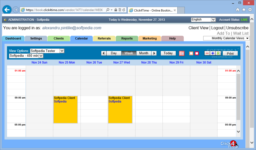
Task: Open the Reports tab
Action: tap(127, 38)
